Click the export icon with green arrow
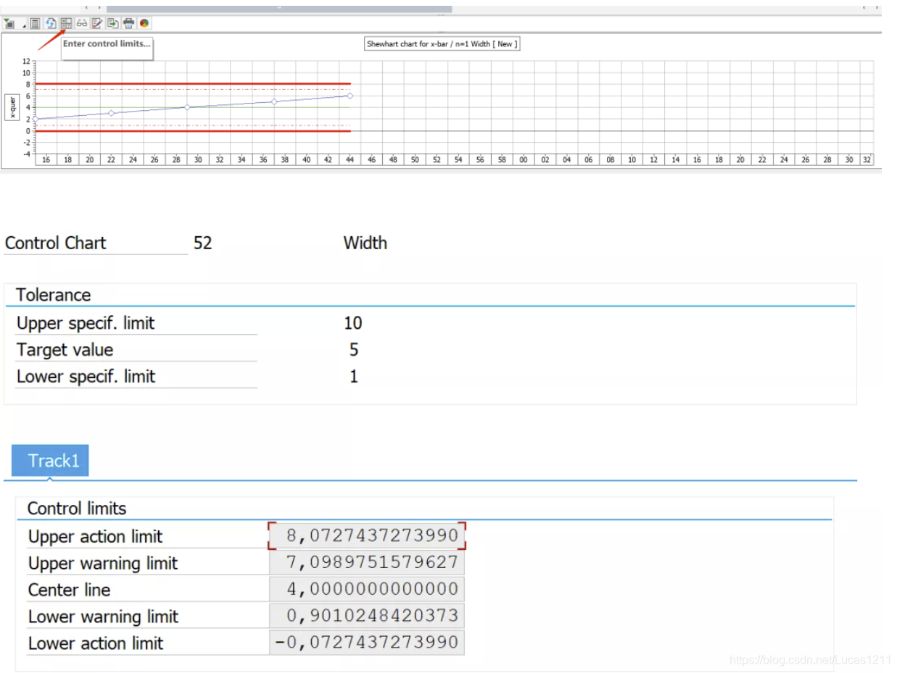The height and width of the screenshot is (673, 897). (x=112, y=23)
